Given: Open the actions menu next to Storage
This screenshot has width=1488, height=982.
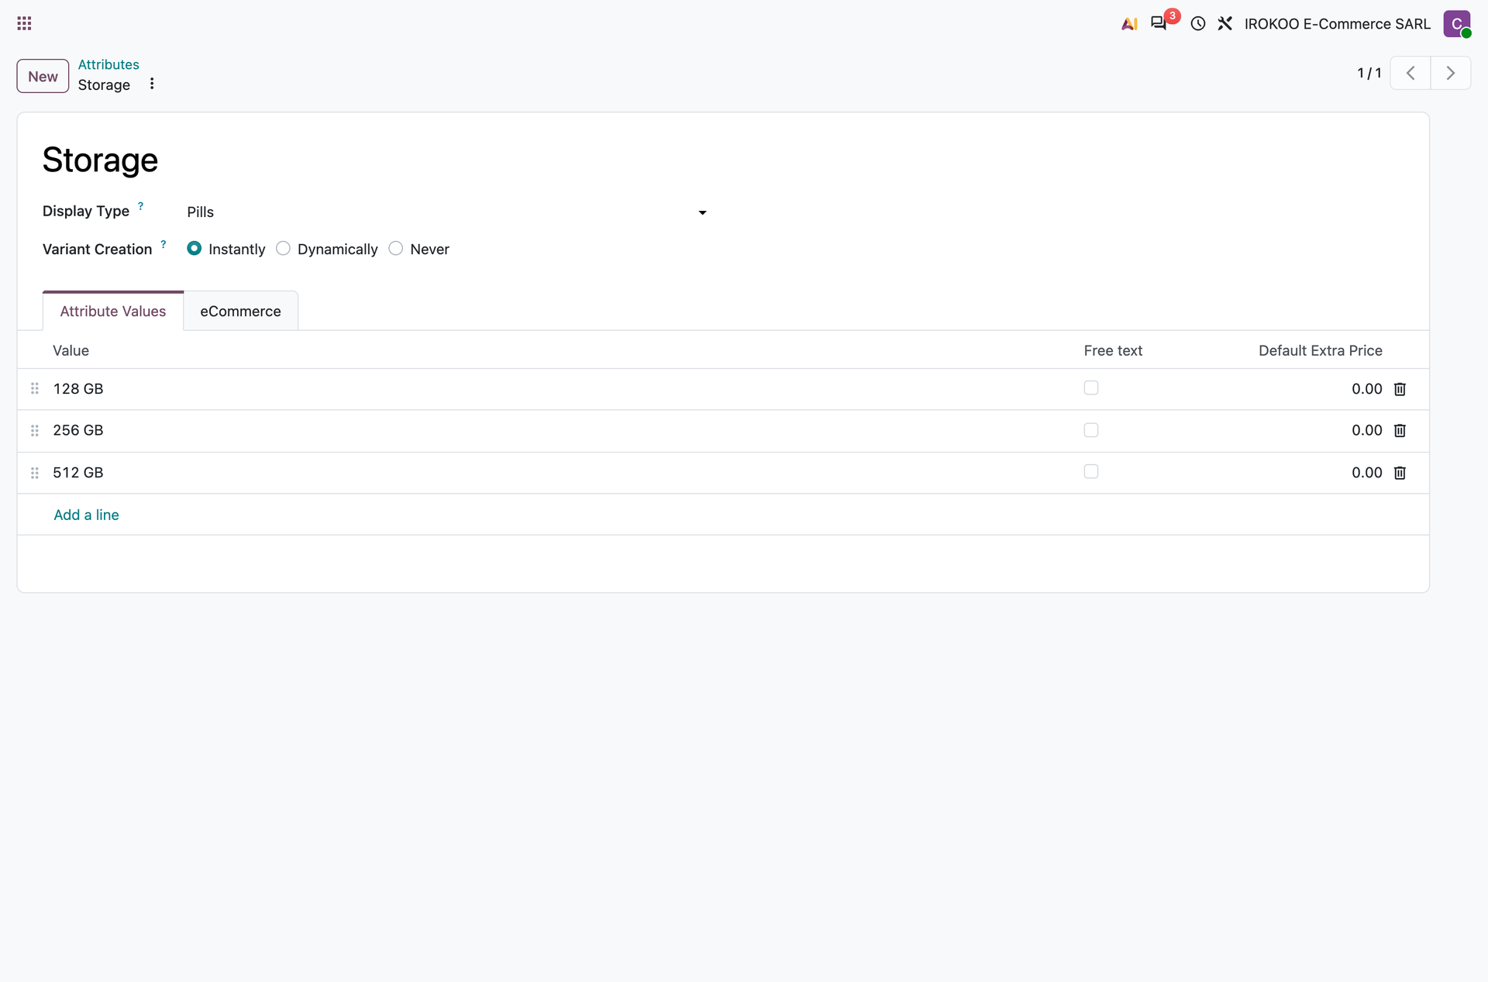Looking at the screenshot, I should (x=152, y=84).
